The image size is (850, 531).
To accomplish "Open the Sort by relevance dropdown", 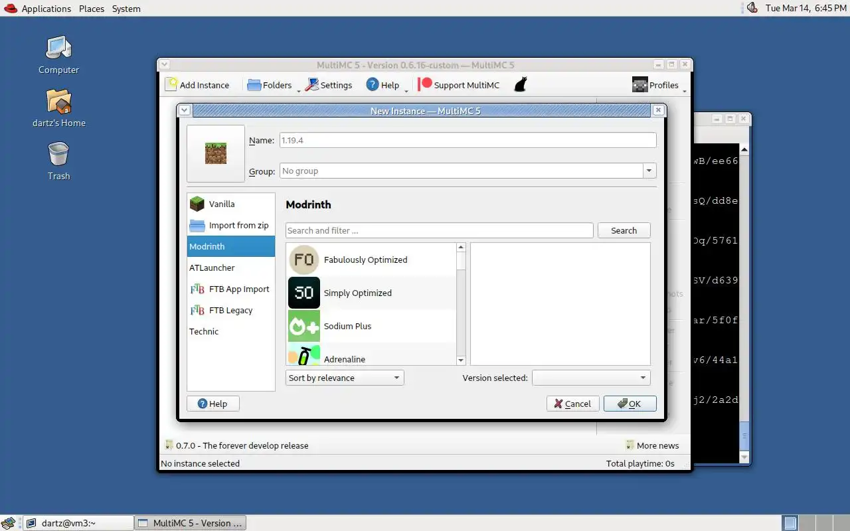I will click(x=345, y=378).
